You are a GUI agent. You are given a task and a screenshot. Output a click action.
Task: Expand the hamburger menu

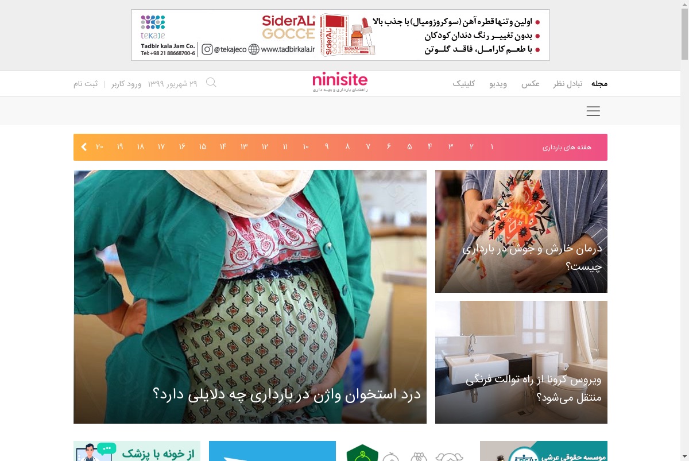click(593, 111)
